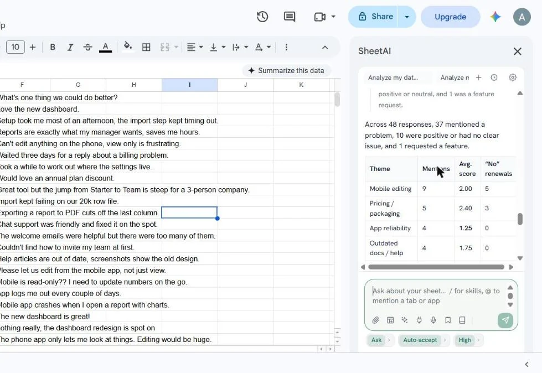Expand the merge cells dropdown arrow
The width and height of the screenshot is (542, 373).
click(176, 47)
